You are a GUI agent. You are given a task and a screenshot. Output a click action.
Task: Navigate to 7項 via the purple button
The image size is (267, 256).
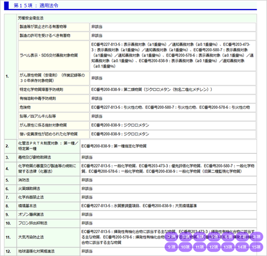[242, 237]
